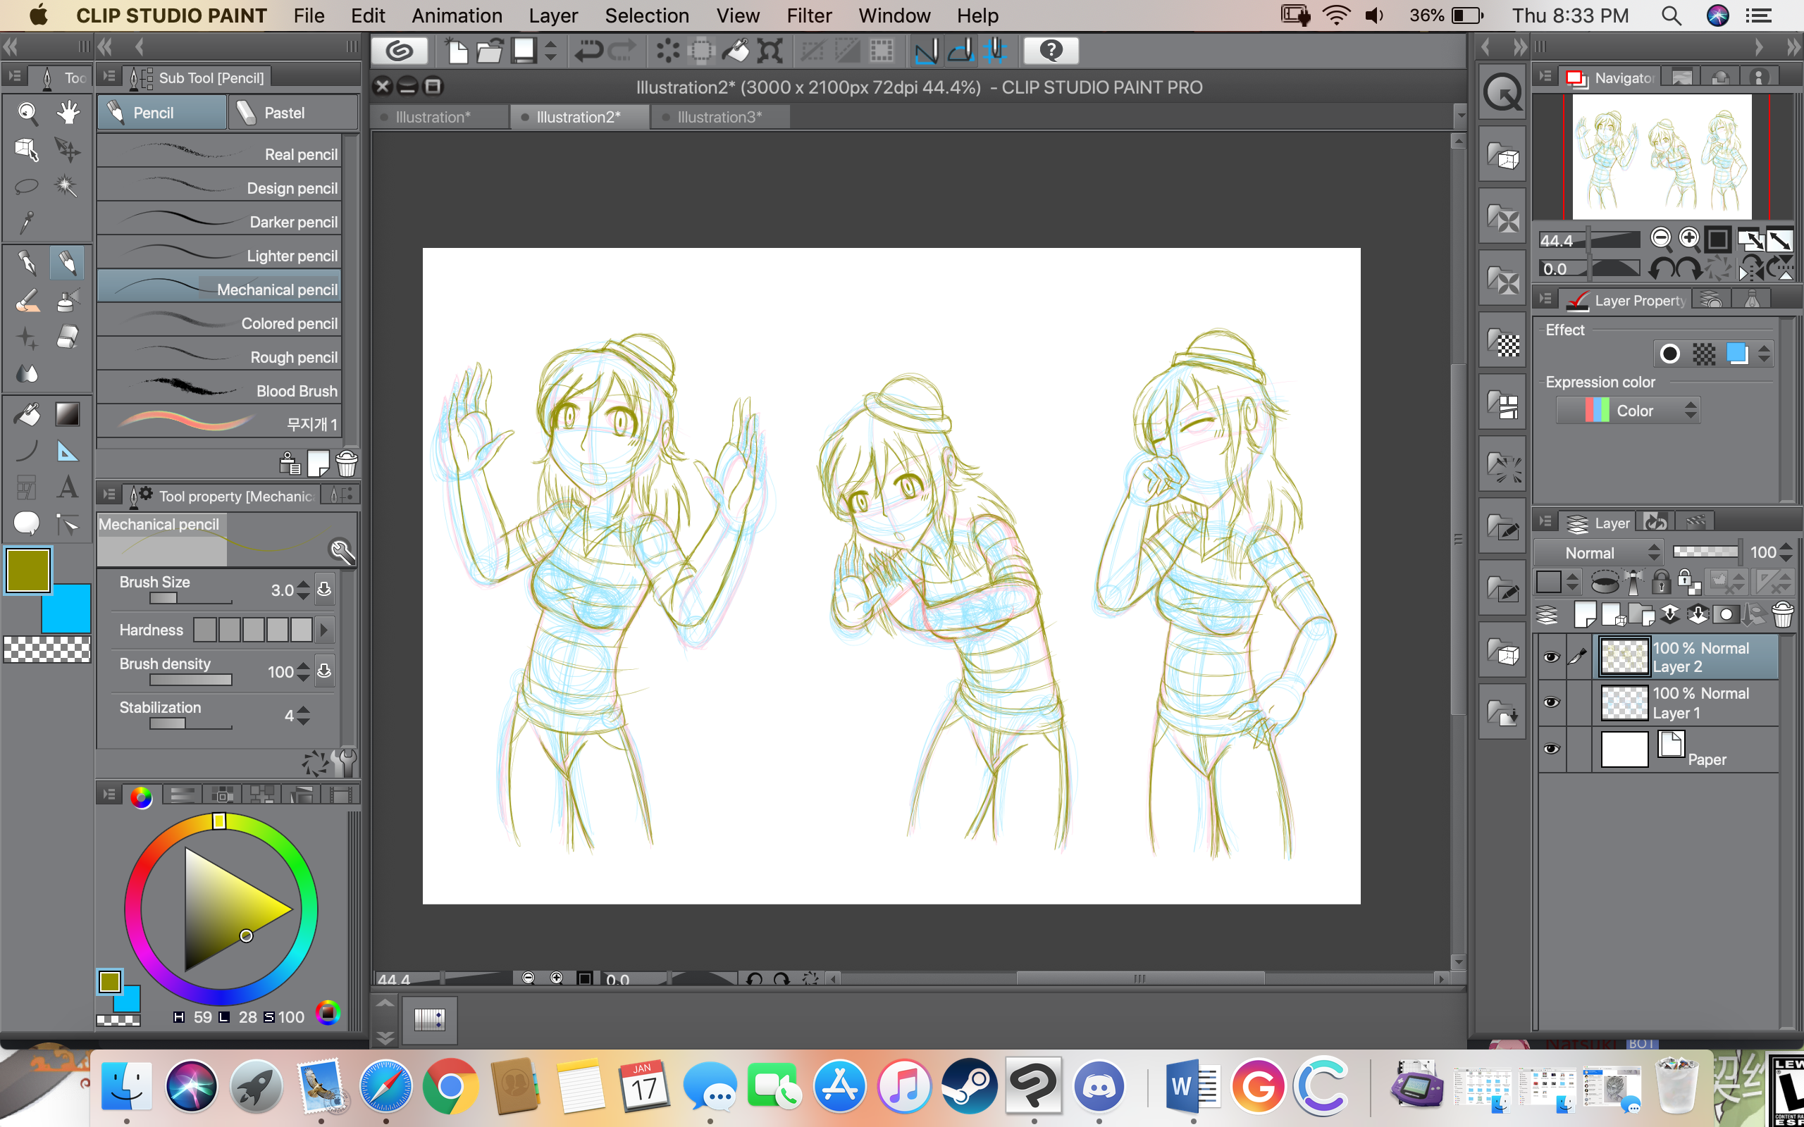Image resolution: width=1804 pixels, height=1127 pixels.
Task: Select the Hand move tool
Action: (x=68, y=113)
